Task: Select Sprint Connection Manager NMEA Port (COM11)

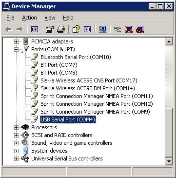Action: (97, 96)
